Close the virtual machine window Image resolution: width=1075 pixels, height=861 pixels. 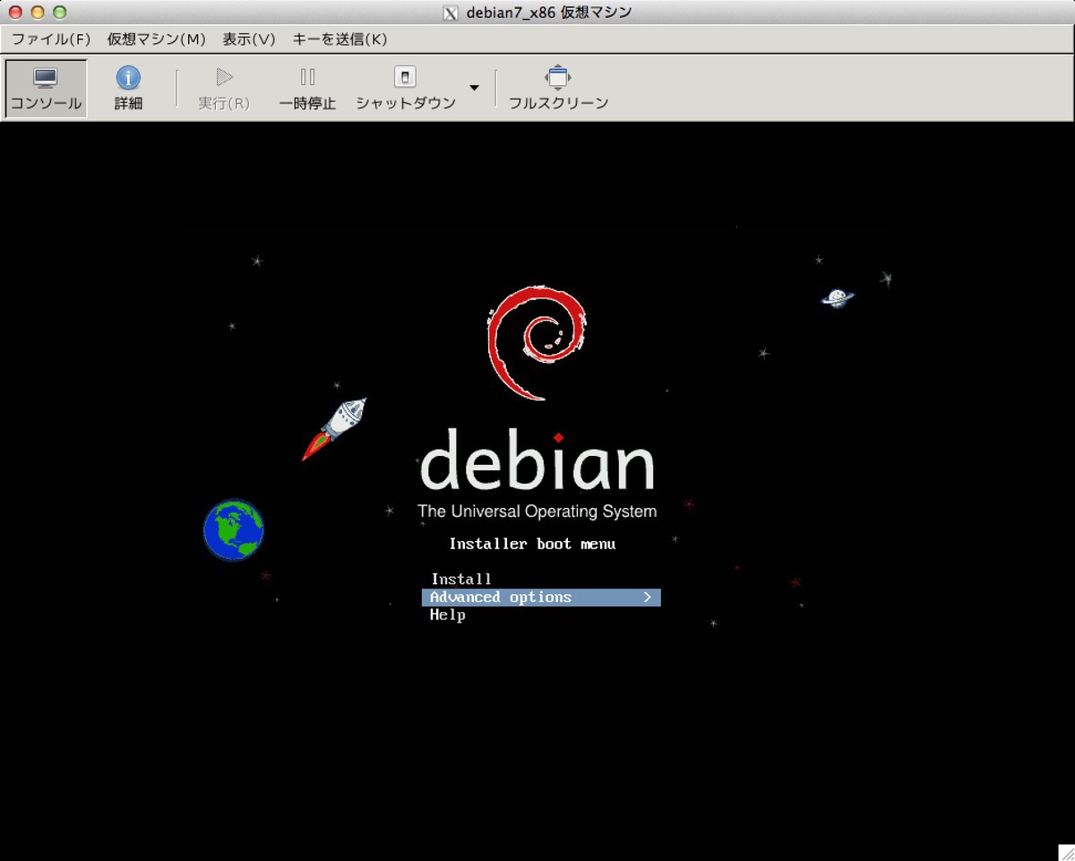(x=15, y=13)
